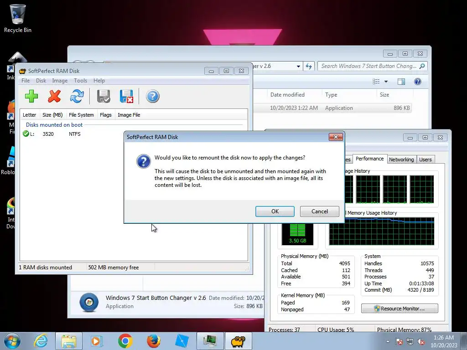This screenshot has height=350, width=467.
Task: Expand the Explorer address bar dropdown arrow
Action: pos(298,67)
